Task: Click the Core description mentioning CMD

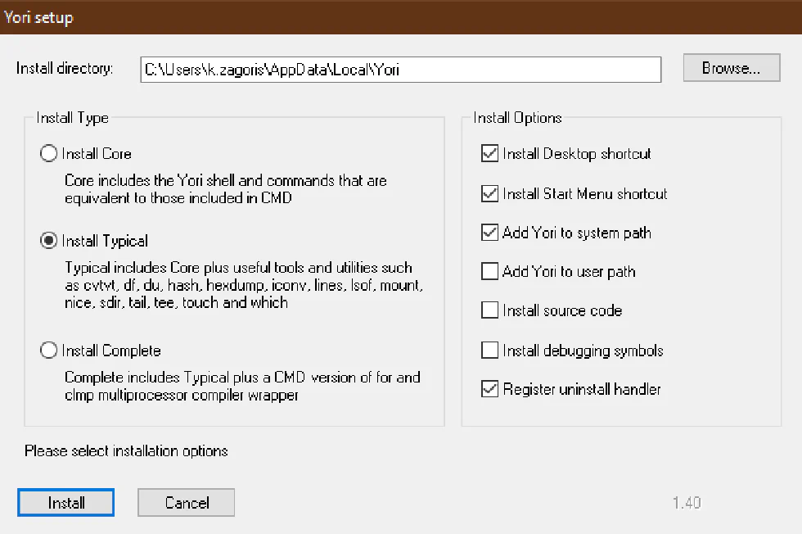Action: [226, 188]
